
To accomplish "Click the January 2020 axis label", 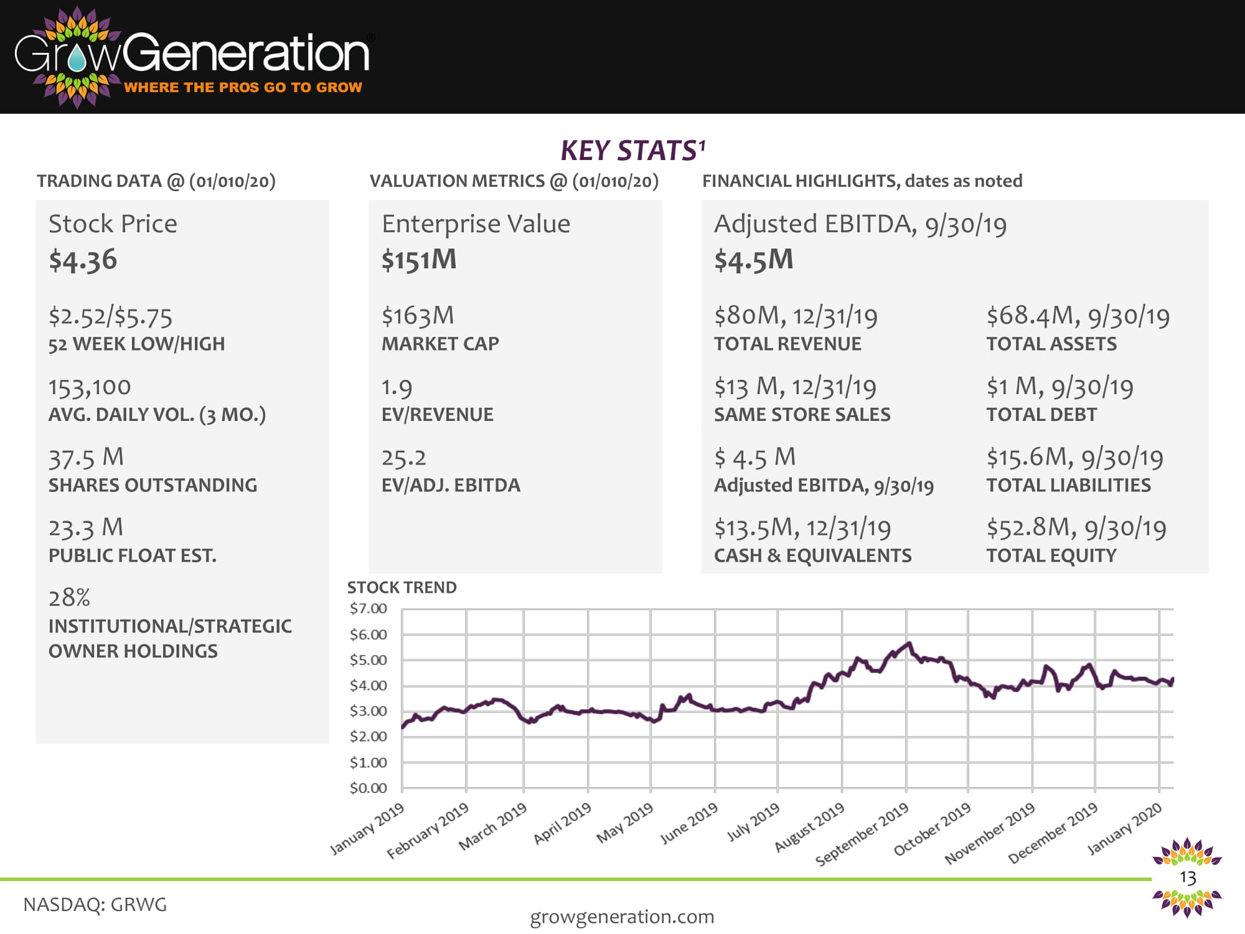I will pyautogui.click(x=1125, y=829).
